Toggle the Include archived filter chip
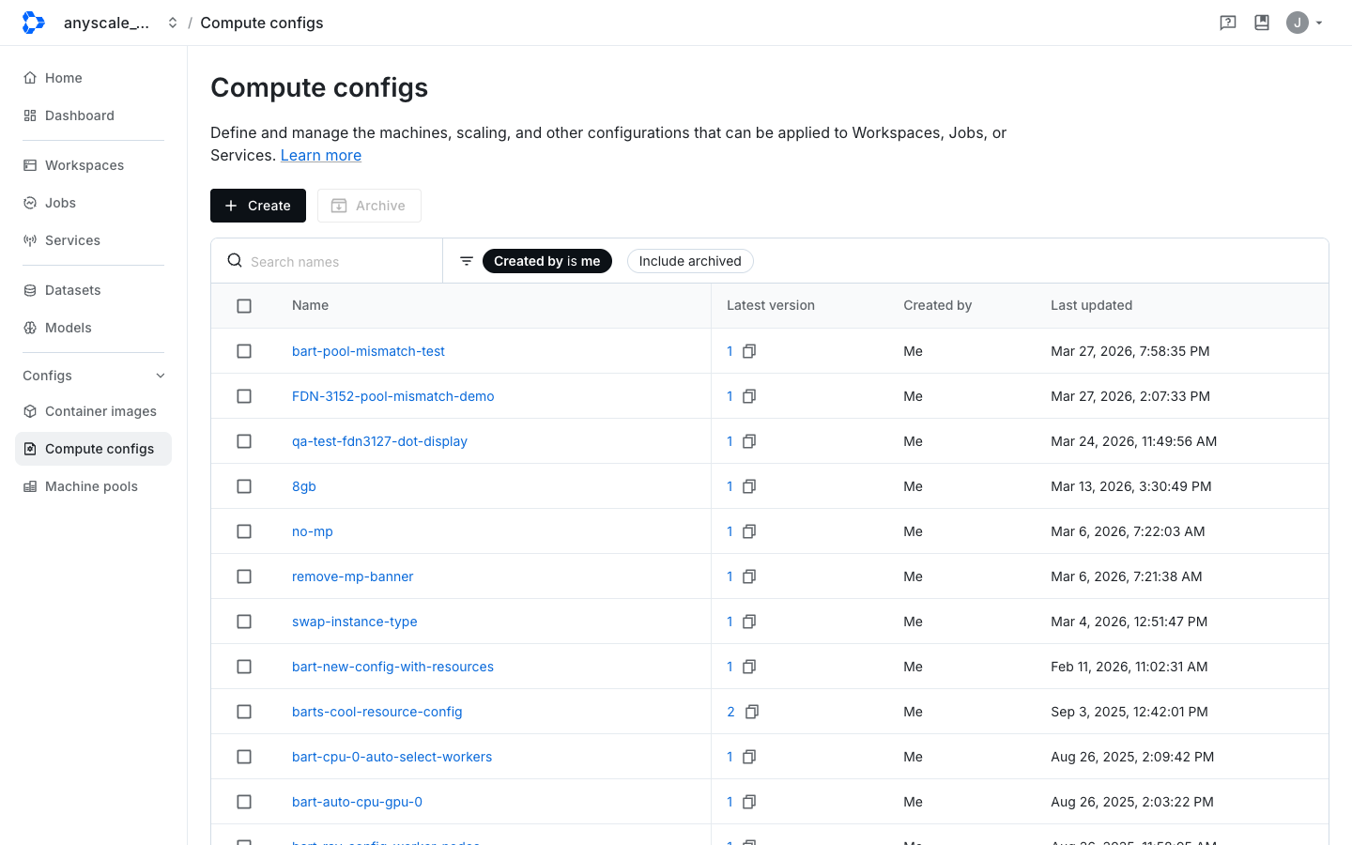This screenshot has width=1352, height=845. coord(690,261)
